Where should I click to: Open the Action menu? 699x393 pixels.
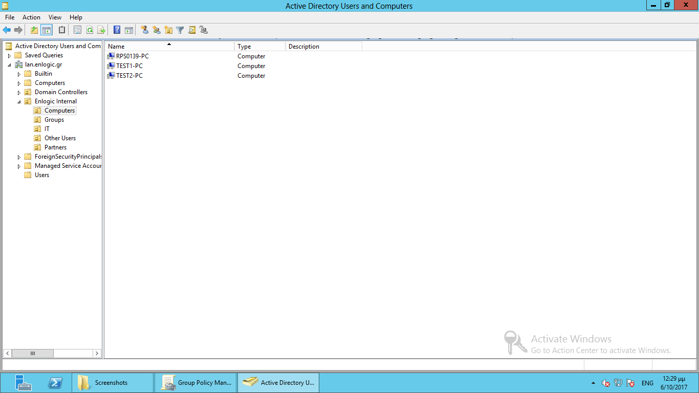click(x=31, y=17)
